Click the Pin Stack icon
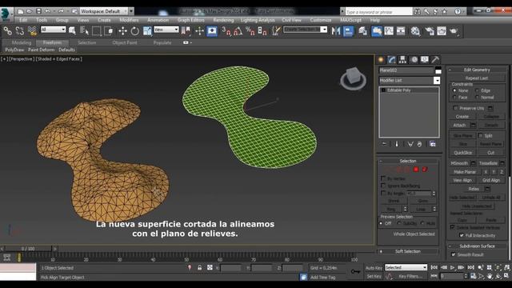 click(x=384, y=144)
